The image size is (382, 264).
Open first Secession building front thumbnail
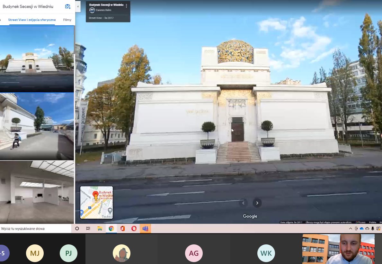37,59
